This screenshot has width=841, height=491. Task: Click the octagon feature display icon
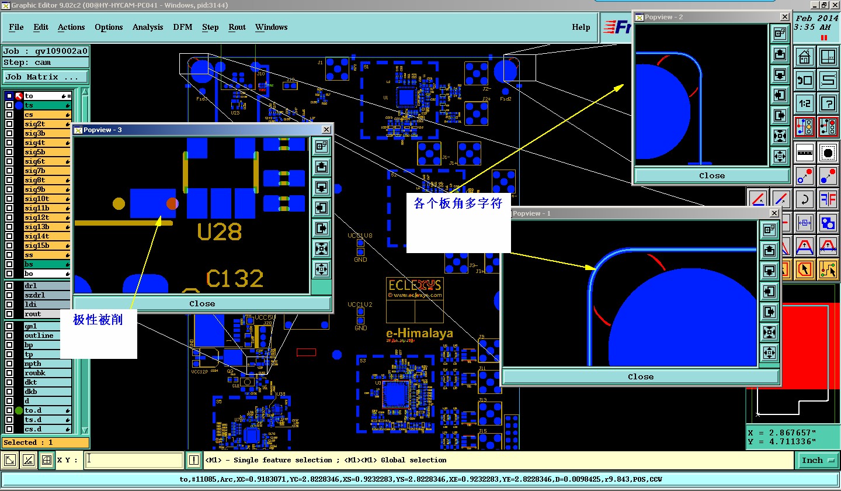coord(828,153)
